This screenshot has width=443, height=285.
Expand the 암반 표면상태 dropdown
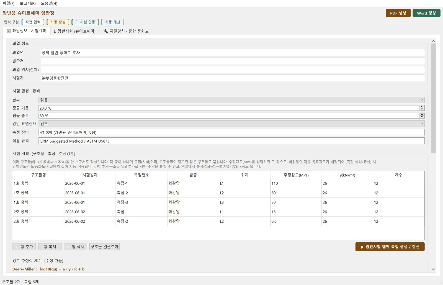(231, 124)
